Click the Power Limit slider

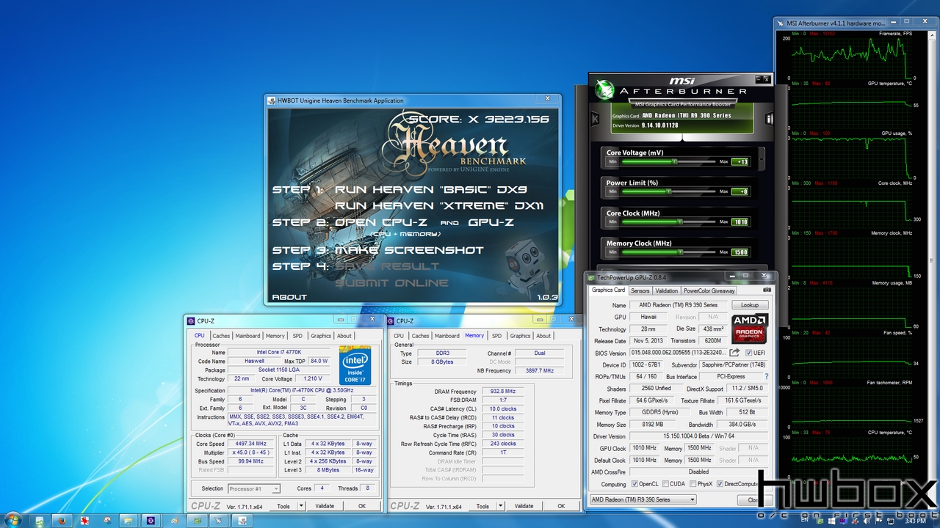click(x=668, y=191)
